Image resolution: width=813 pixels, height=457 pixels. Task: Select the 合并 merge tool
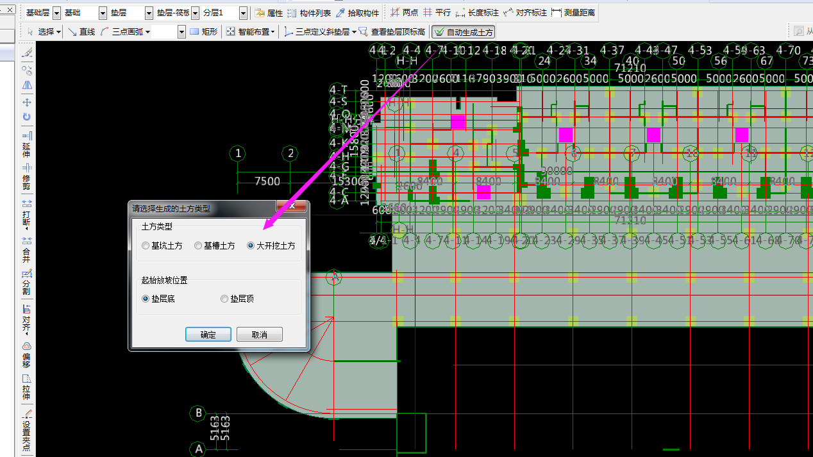(27, 249)
